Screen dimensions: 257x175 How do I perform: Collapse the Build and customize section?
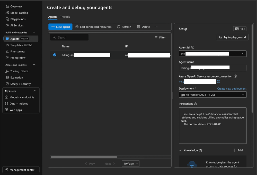34,32
